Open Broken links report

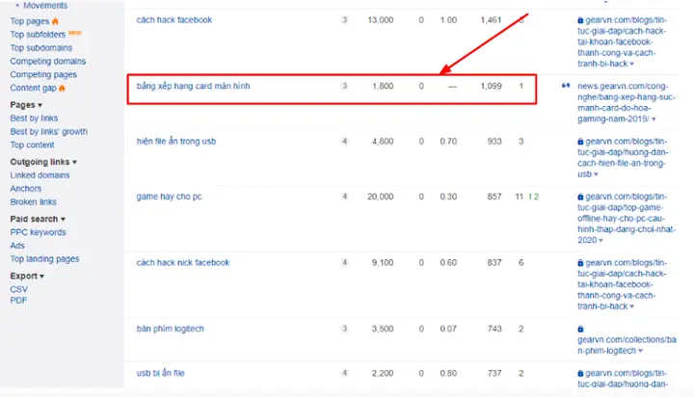click(33, 201)
